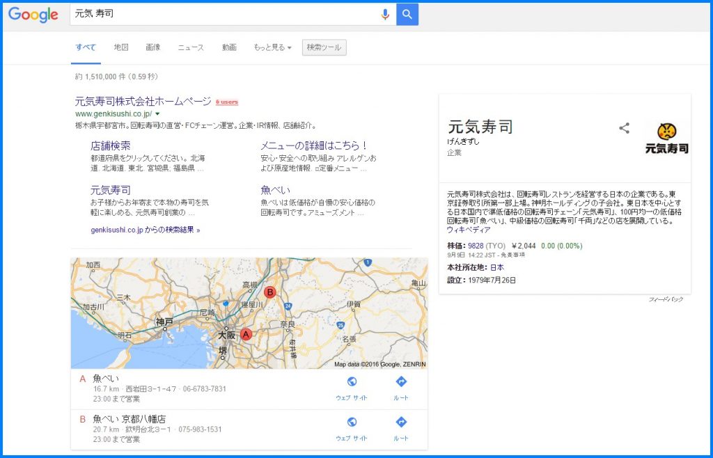Click red map marker A
The height and width of the screenshot is (458, 713).
click(246, 334)
